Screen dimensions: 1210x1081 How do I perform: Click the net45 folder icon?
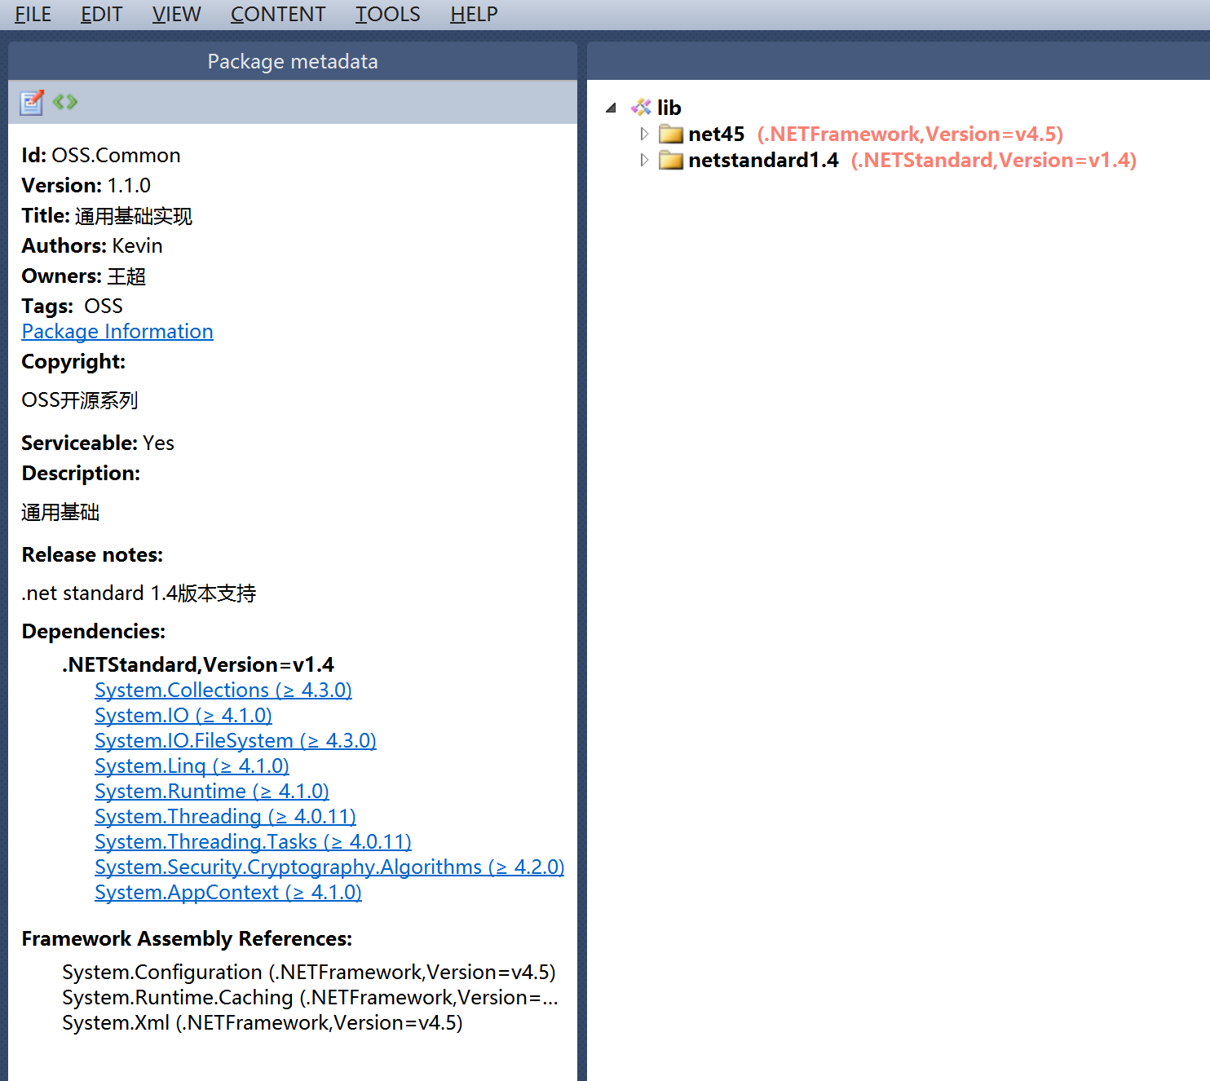point(671,134)
